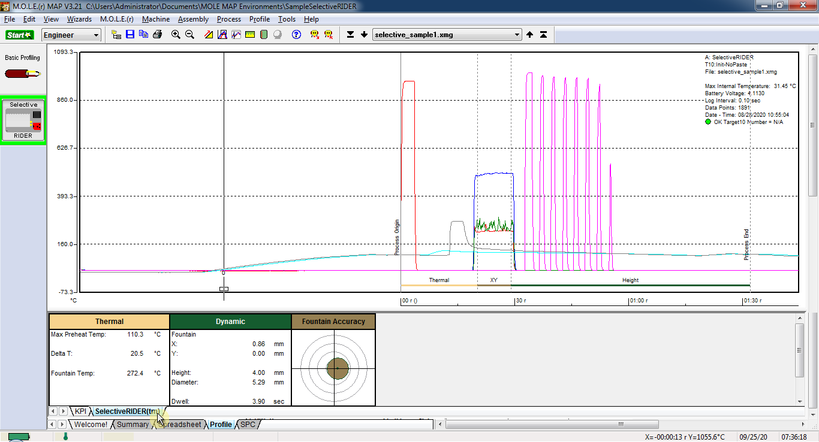Open the Help menu
This screenshot has height=442, width=819.
[x=311, y=19]
